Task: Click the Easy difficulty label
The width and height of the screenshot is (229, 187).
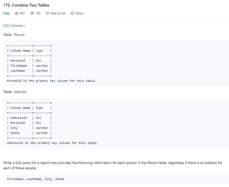Action: (x=6, y=13)
